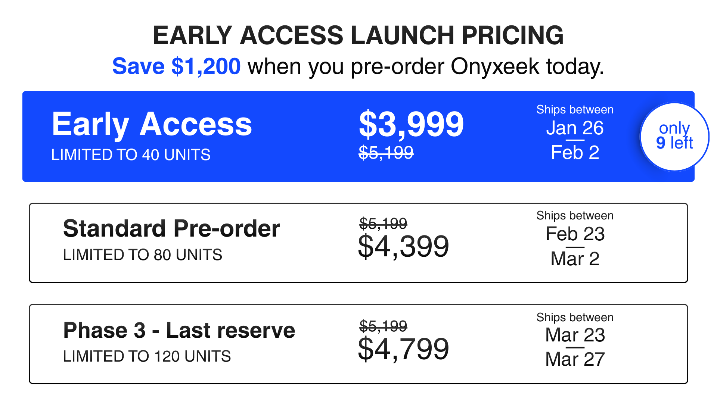
Task: Click the $4,399 Standard Pre-order price
Action: pyautogui.click(x=403, y=246)
